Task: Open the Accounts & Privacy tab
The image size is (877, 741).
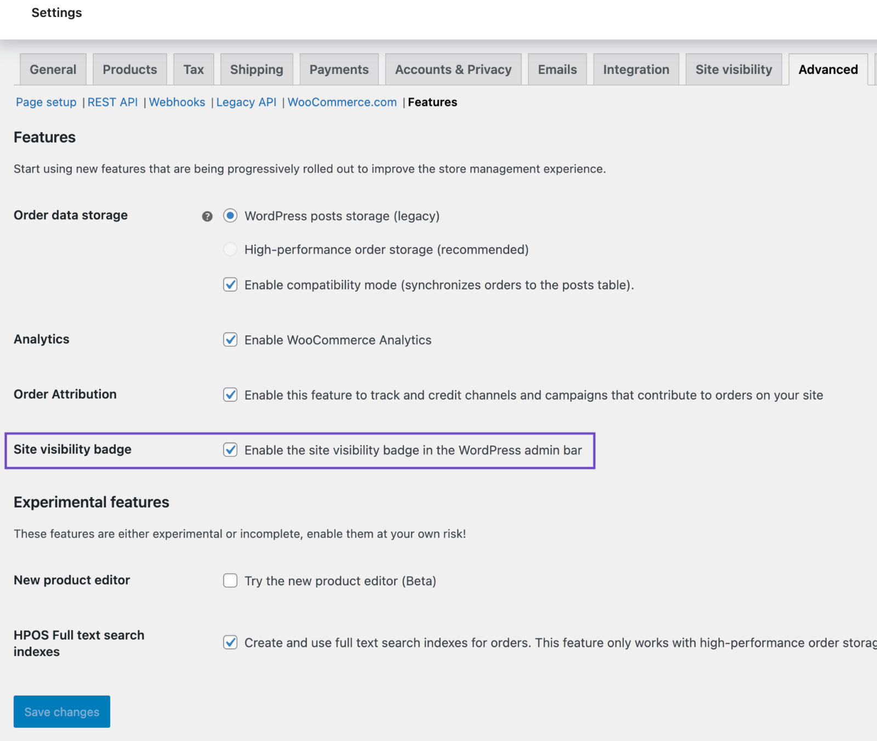Action: pos(453,69)
